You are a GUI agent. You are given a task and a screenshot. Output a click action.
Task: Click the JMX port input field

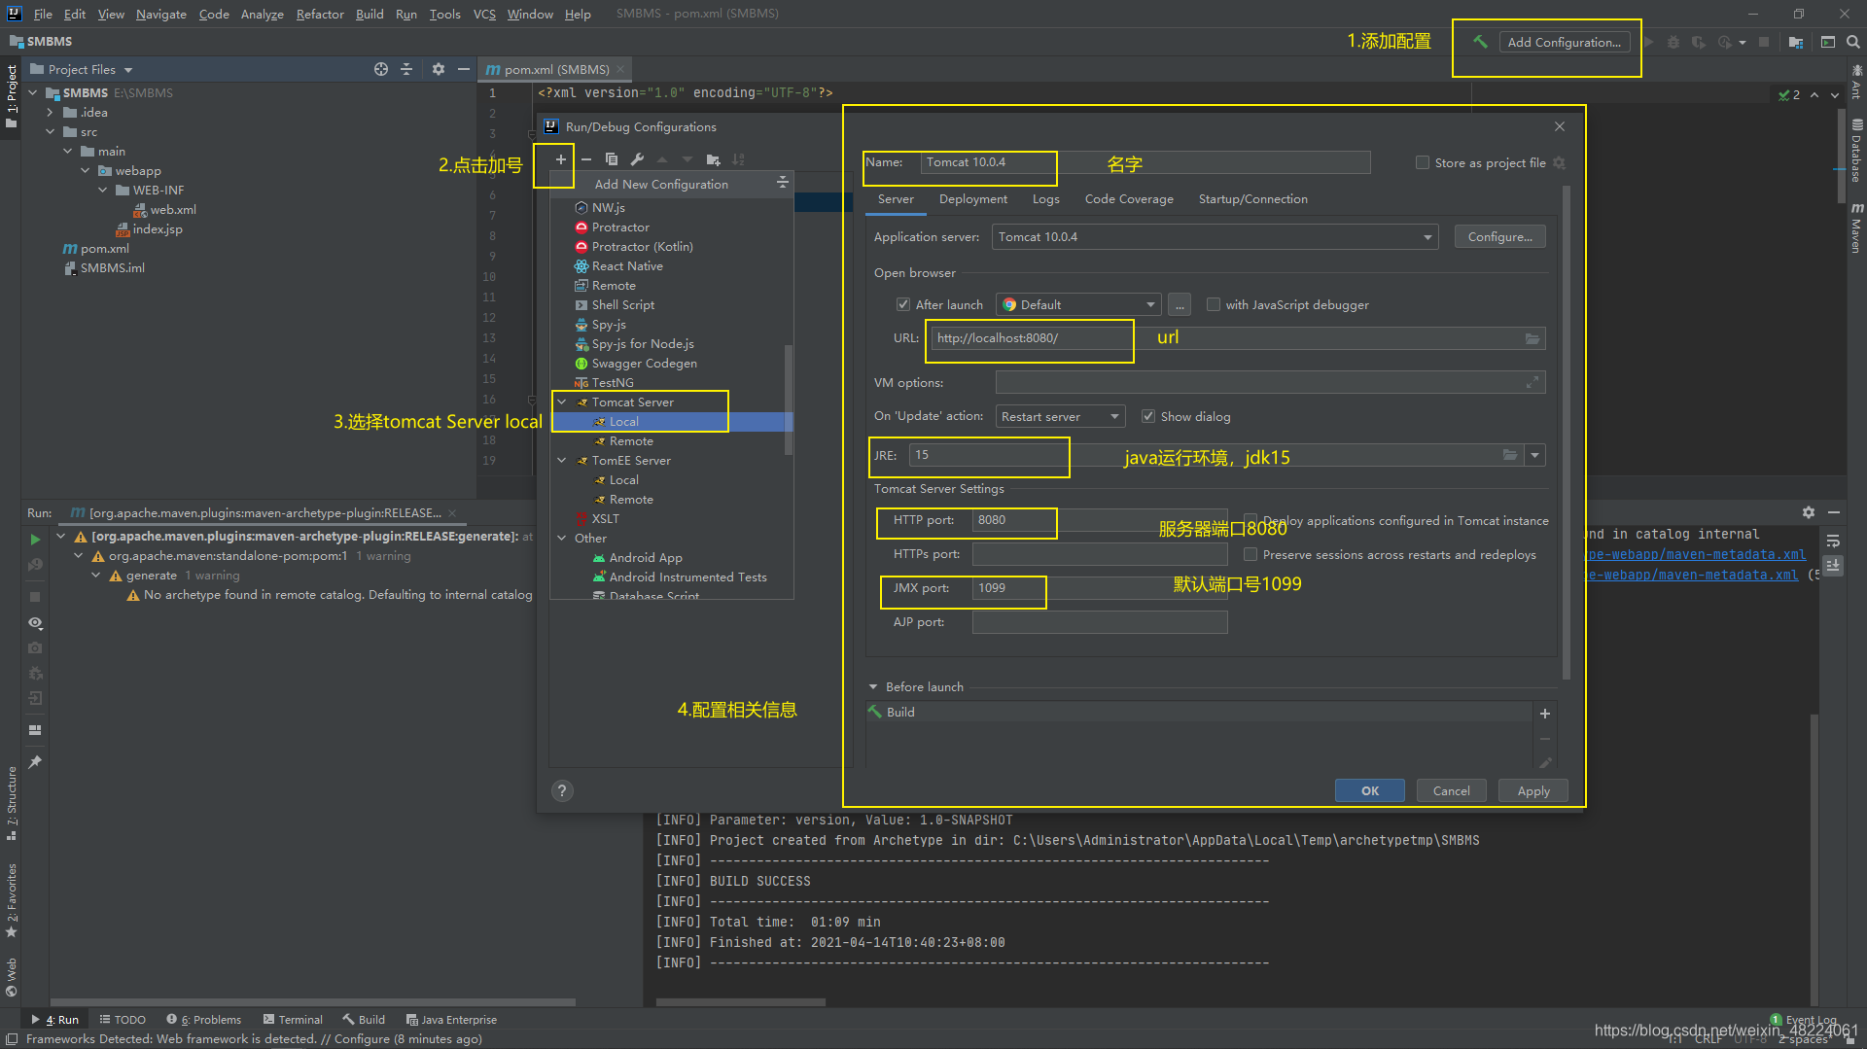coord(1099,588)
